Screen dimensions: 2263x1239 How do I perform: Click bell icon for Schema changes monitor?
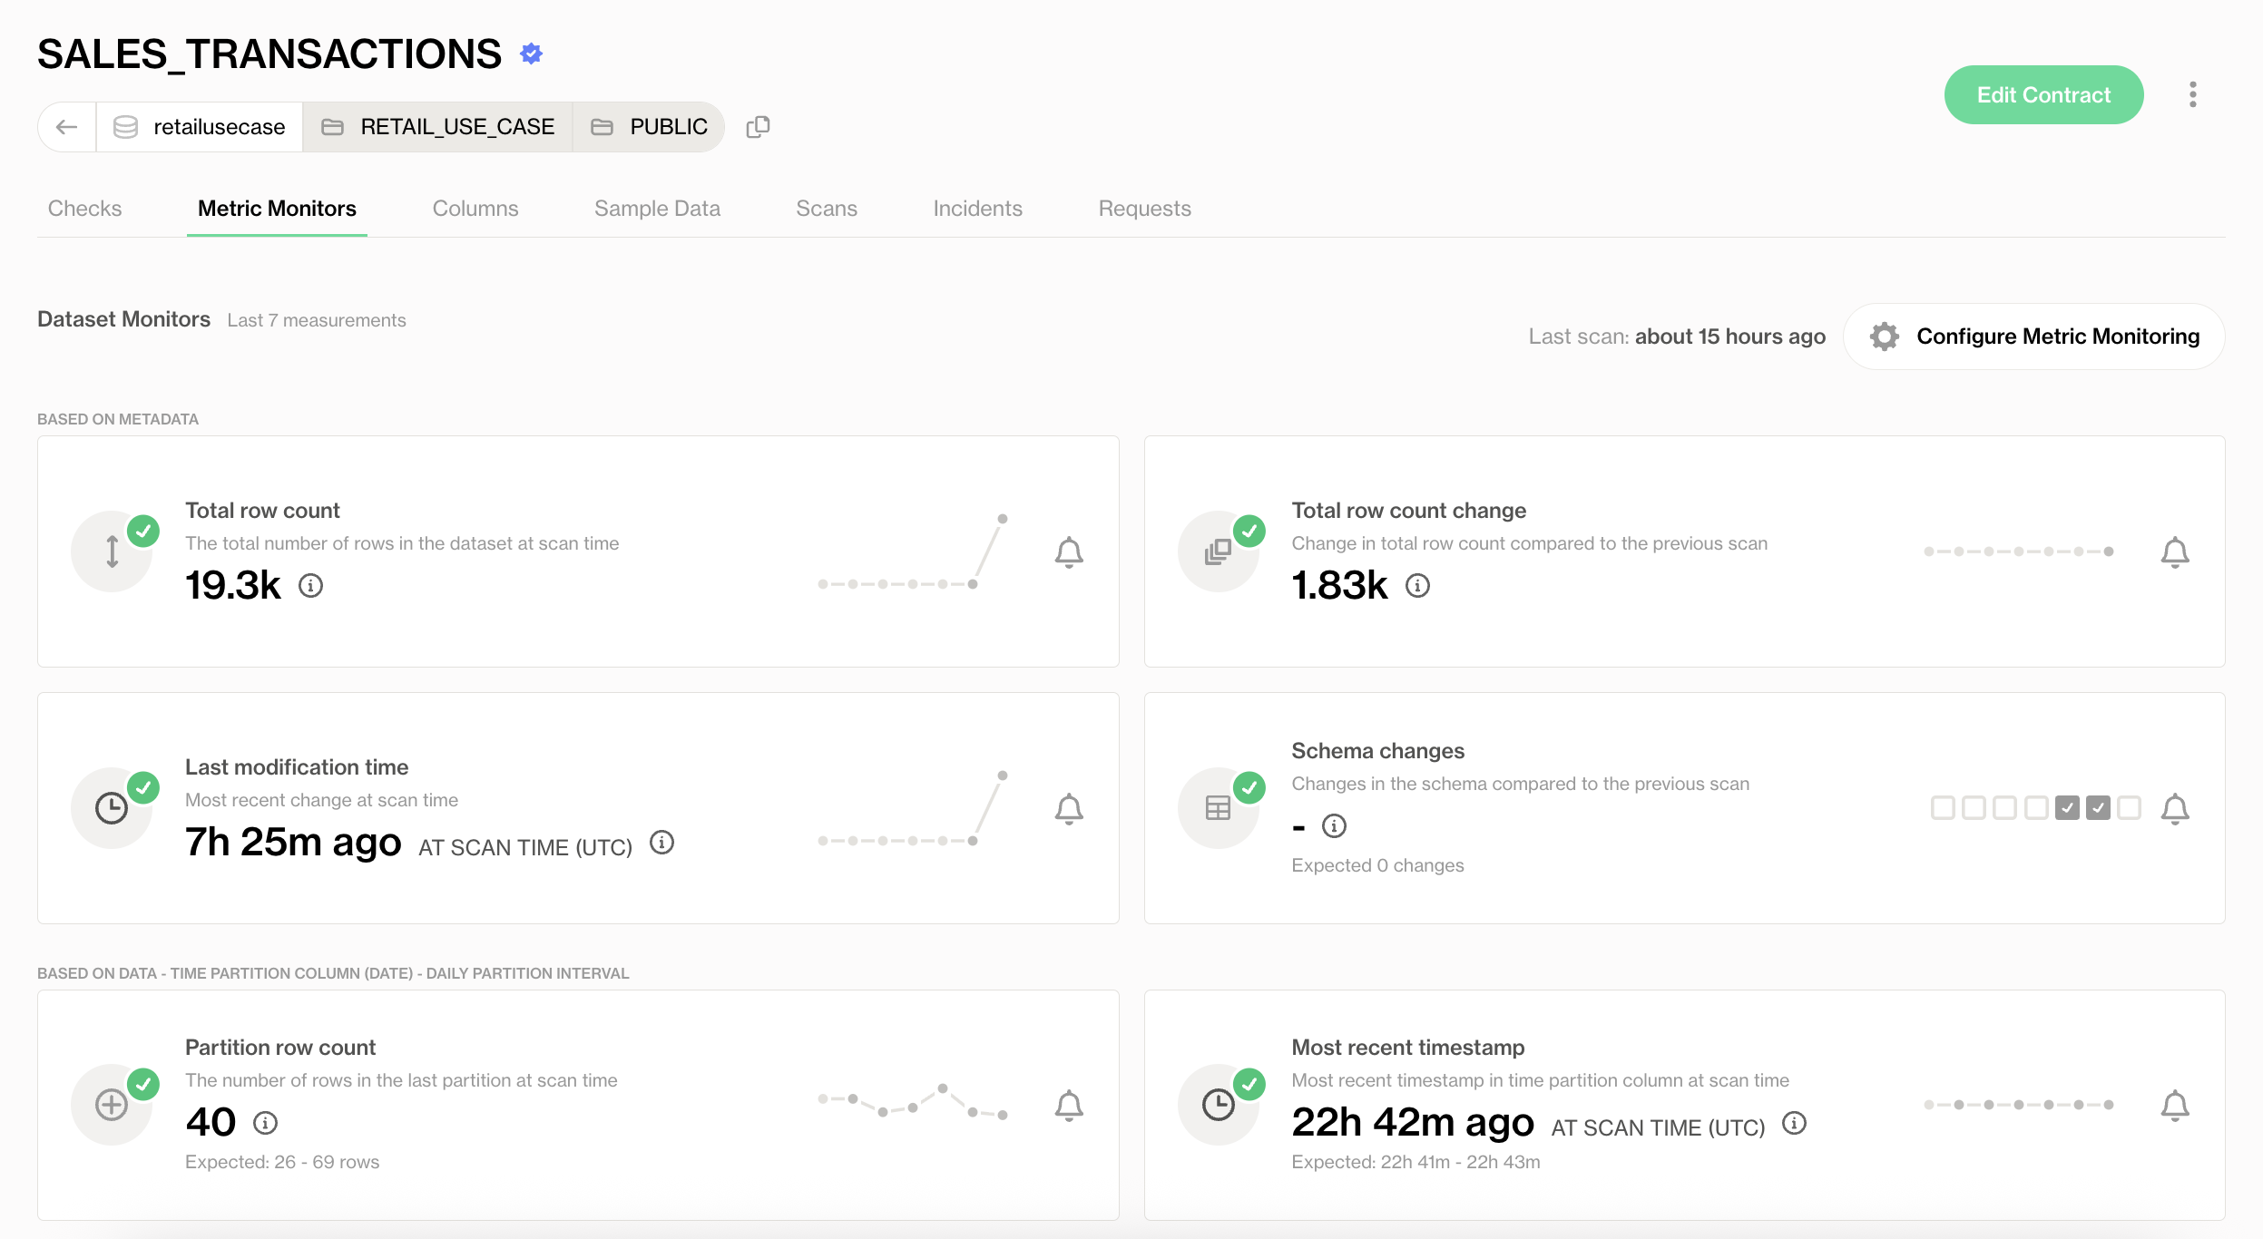tap(2175, 808)
